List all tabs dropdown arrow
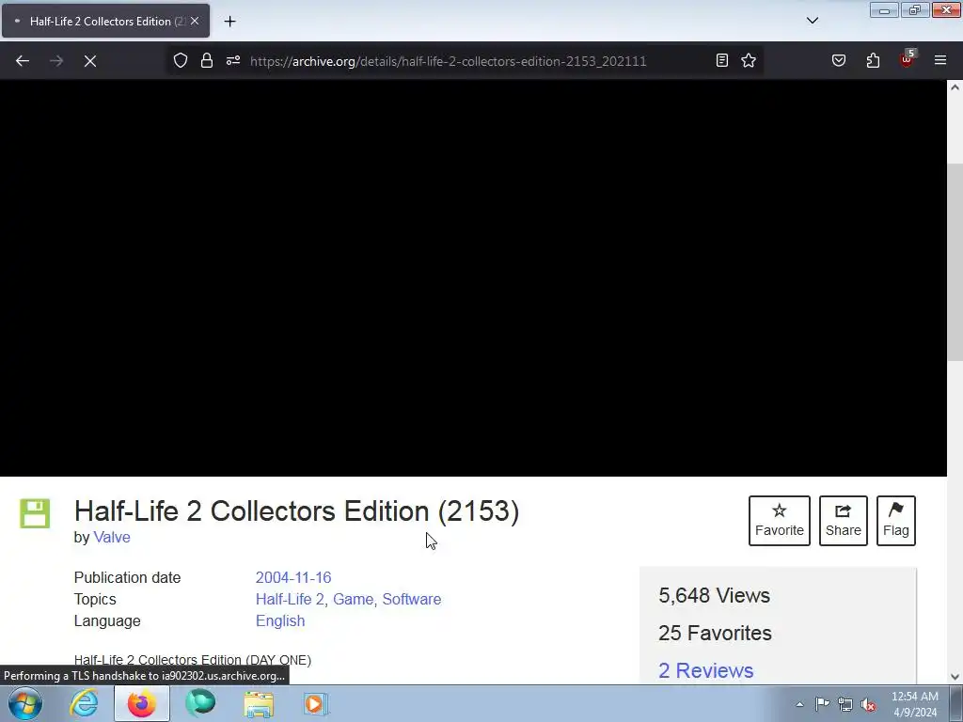Image resolution: width=963 pixels, height=722 pixels. [x=813, y=21]
